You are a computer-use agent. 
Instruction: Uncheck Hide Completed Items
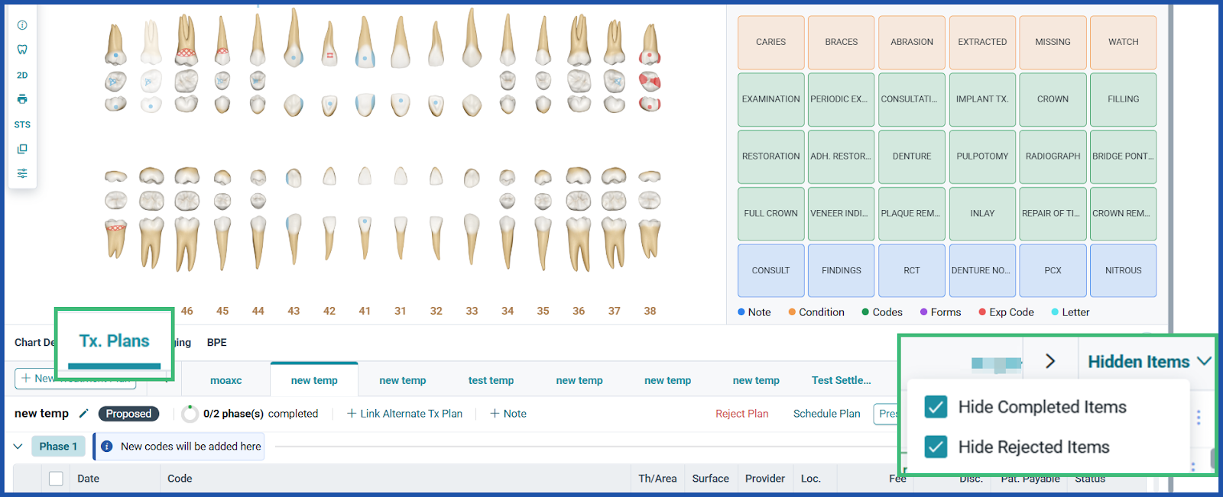tap(936, 407)
